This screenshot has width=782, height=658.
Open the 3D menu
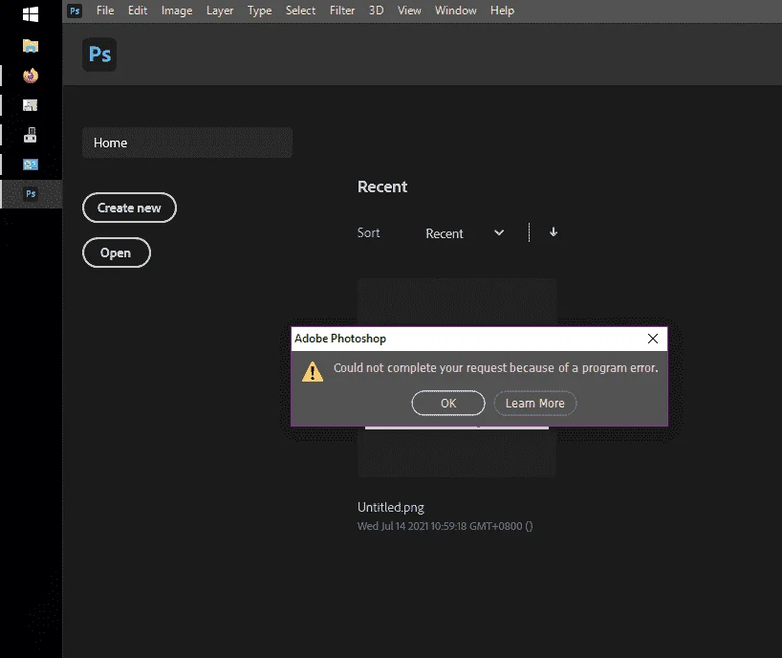click(x=377, y=11)
